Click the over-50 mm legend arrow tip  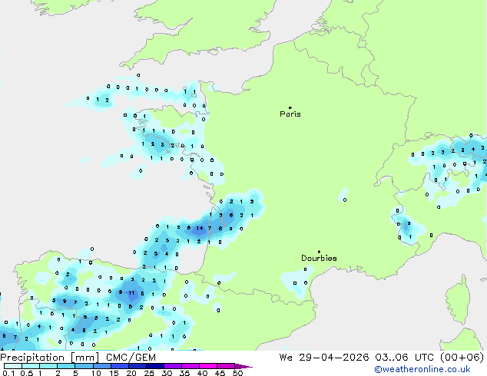click(x=243, y=366)
